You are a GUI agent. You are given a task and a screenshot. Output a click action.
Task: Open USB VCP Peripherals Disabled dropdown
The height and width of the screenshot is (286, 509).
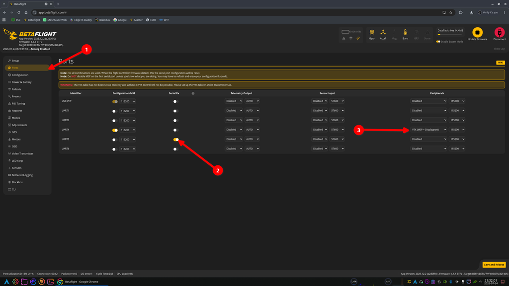click(428, 101)
